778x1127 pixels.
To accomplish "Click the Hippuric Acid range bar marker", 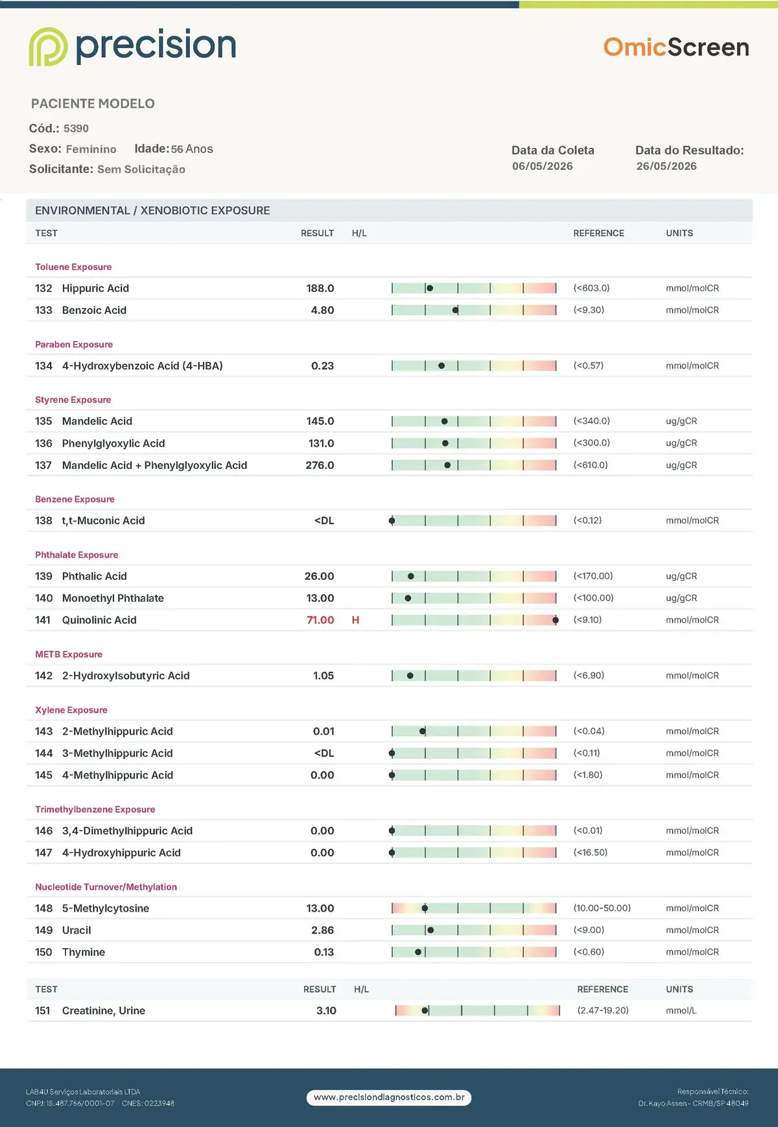I will click(430, 289).
